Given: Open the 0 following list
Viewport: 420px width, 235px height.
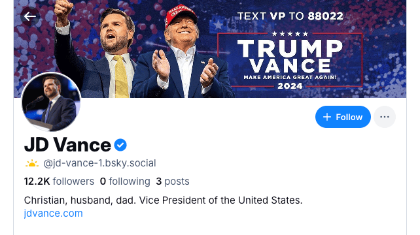Looking at the screenshot, I should tap(125, 181).
